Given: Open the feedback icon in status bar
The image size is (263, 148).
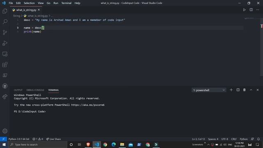Looking at the screenshot, I should pyautogui.click(x=252, y=139).
